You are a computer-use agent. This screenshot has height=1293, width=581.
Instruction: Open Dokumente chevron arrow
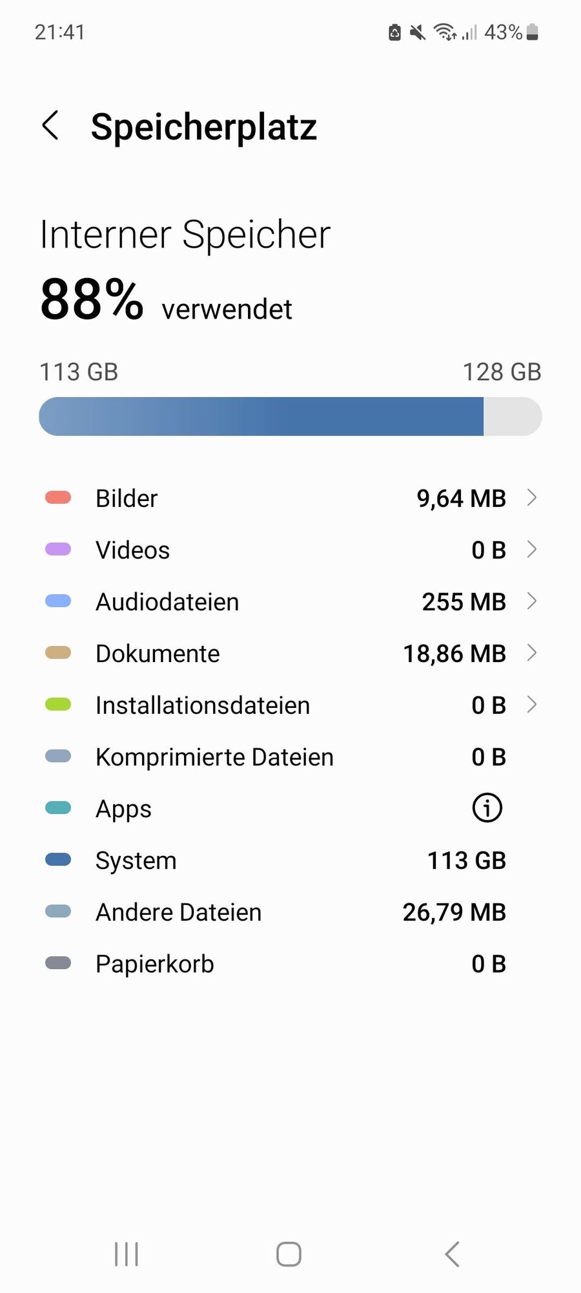(x=532, y=653)
